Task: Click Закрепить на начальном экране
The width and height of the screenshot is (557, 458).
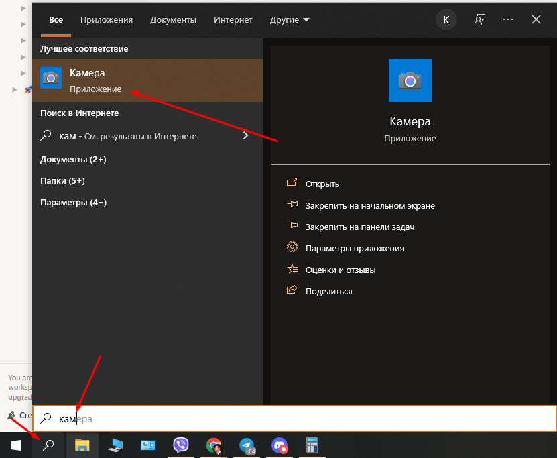Action: (370, 206)
